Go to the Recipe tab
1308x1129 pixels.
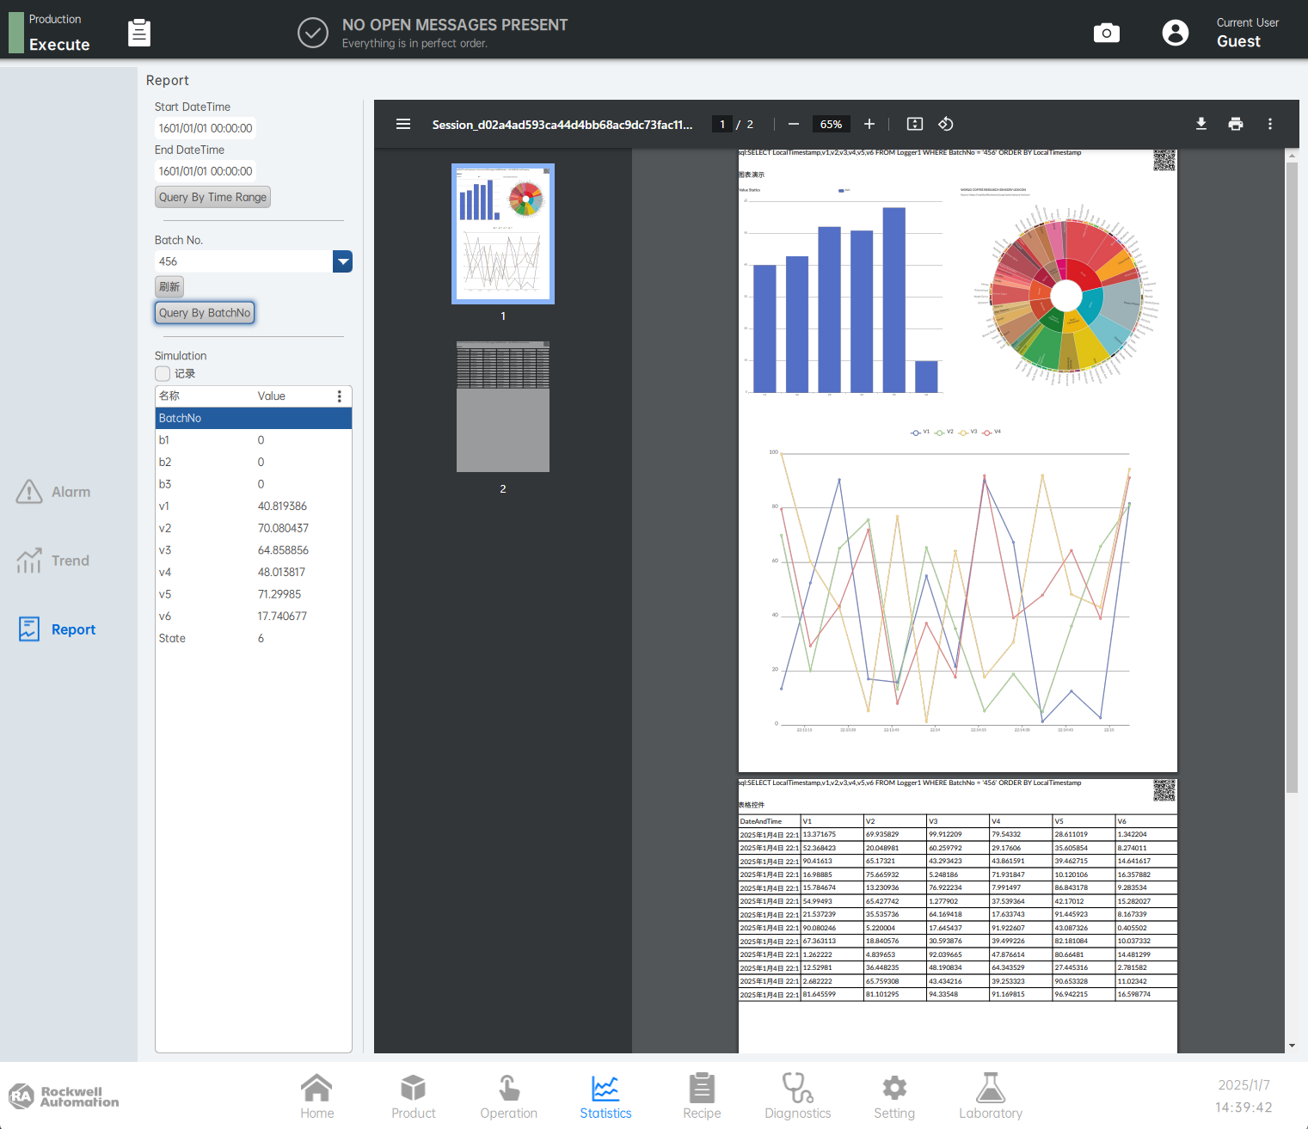(x=701, y=1096)
